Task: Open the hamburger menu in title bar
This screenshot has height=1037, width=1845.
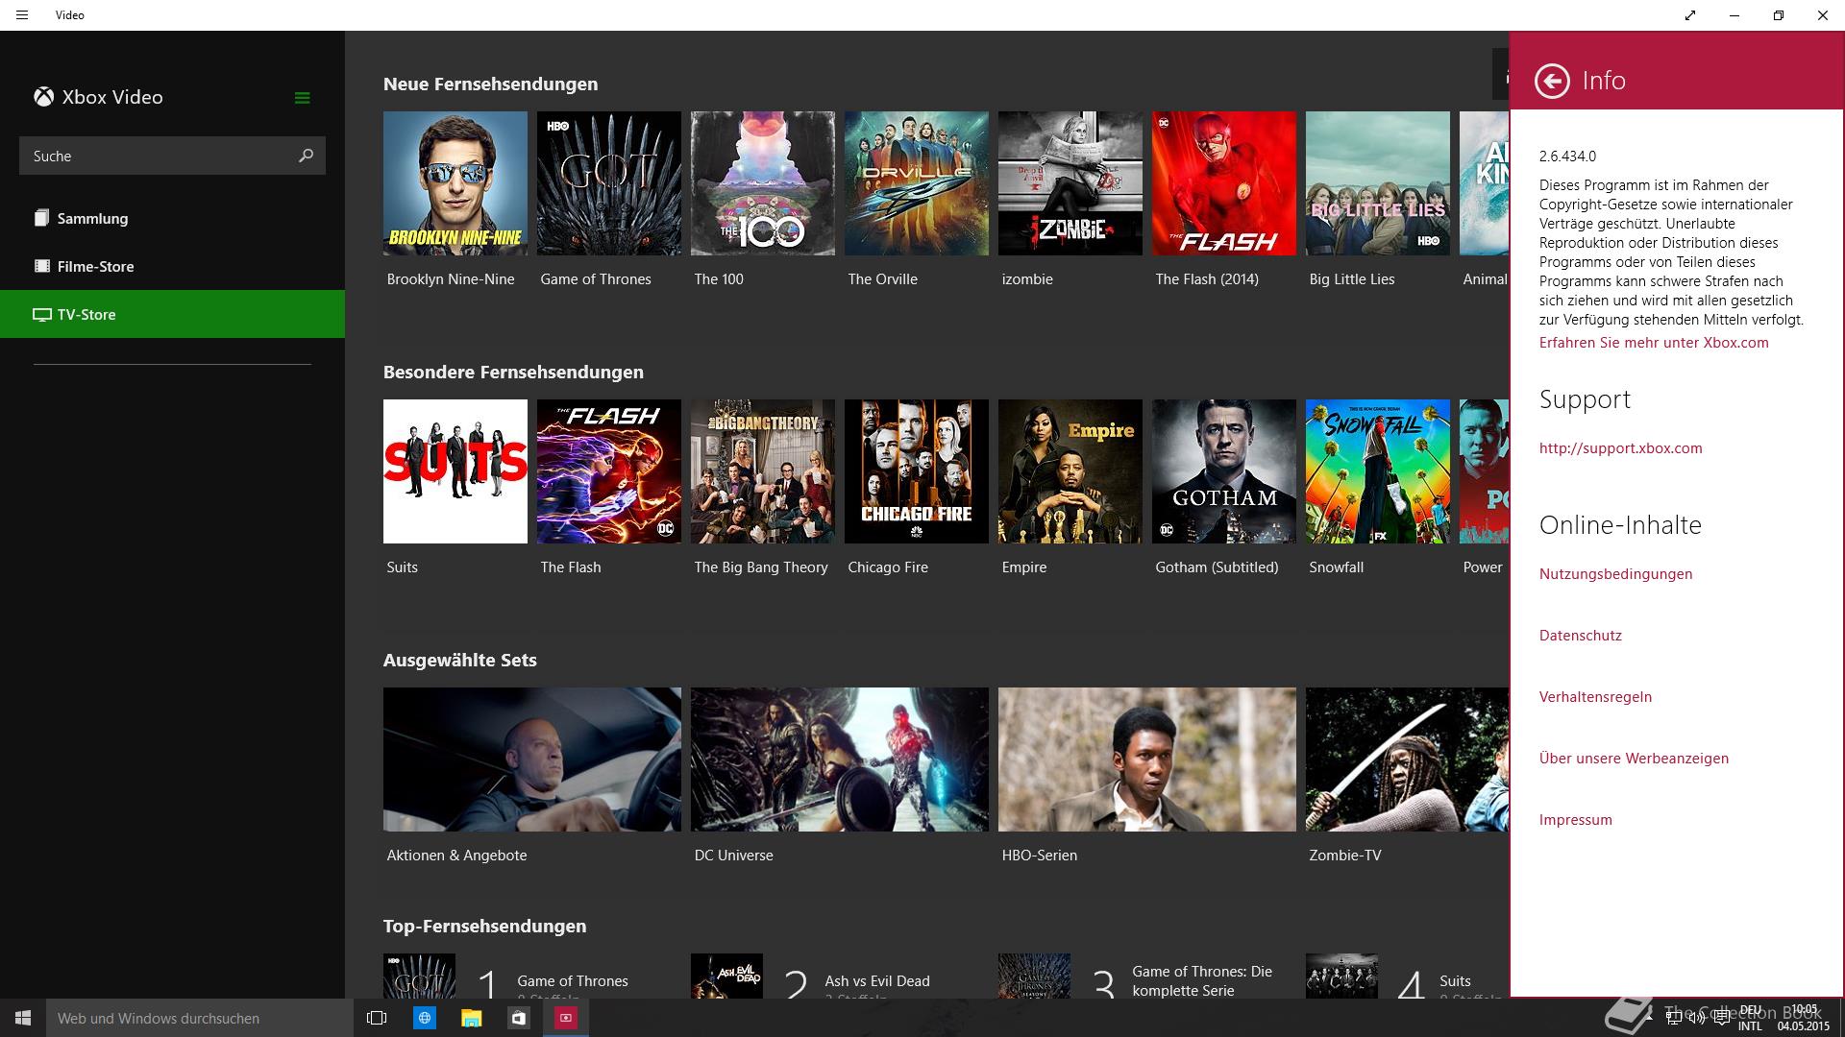Action: click(22, 15)
